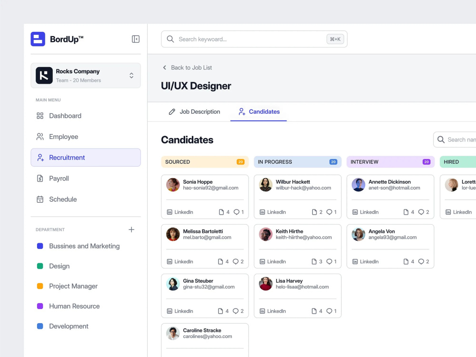Focus the candidate name search field
This screenshot has height=357, width=476.
click(x=455, y=139)
